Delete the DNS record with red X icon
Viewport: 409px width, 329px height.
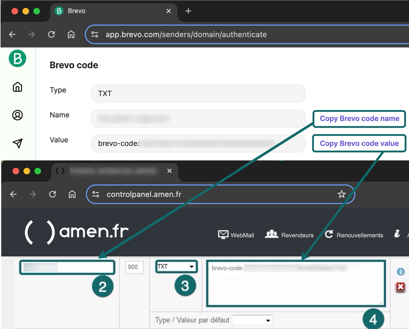[401, 287]
